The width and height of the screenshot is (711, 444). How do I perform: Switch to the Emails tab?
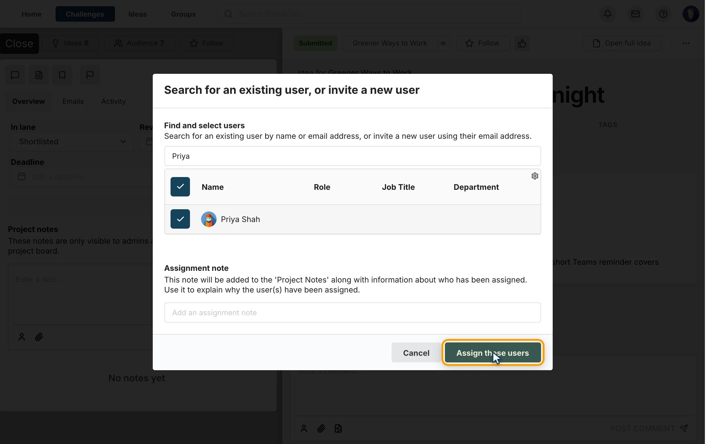tap(73, 101)
